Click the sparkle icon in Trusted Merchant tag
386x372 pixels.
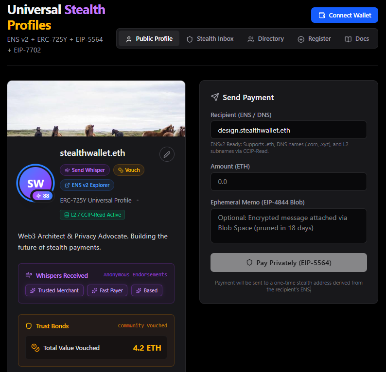coord(33,290)
